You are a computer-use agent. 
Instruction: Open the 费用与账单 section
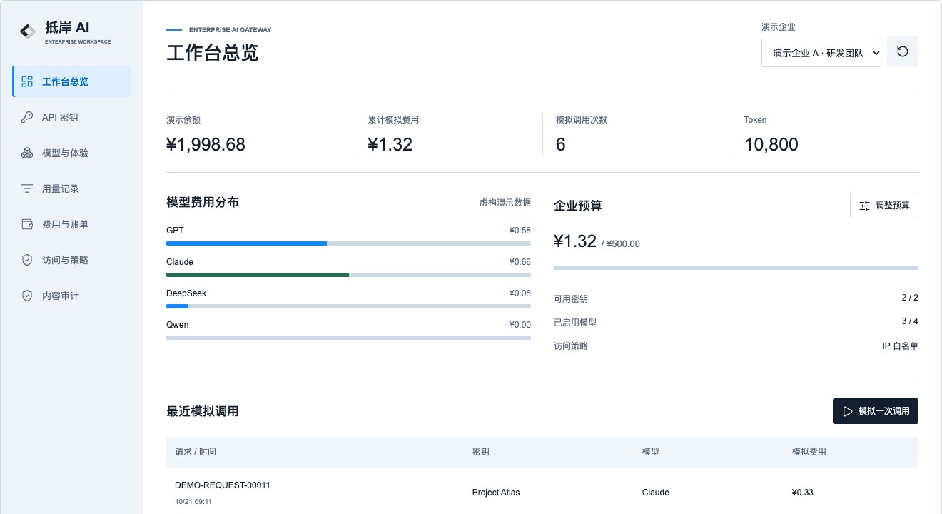click(72, 224)
